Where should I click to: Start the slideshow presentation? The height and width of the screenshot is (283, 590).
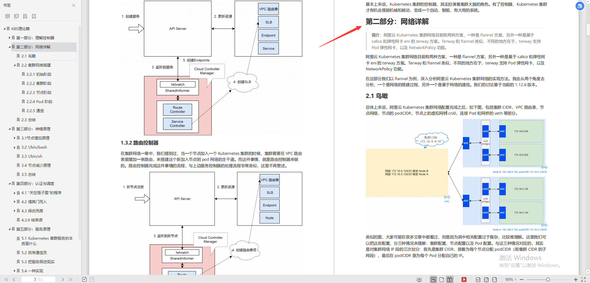(x=464, y=280)
